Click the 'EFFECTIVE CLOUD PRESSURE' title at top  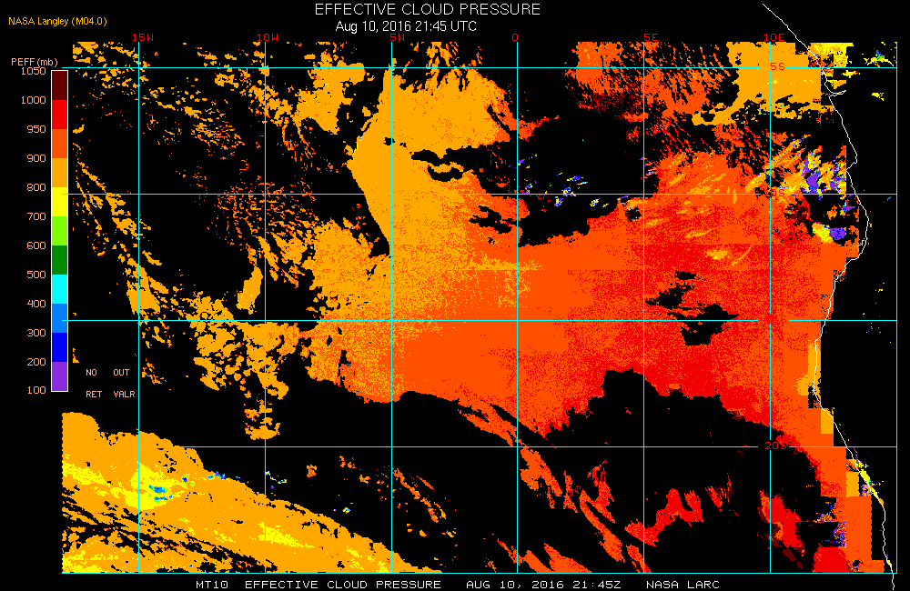[x=427, y=9]
